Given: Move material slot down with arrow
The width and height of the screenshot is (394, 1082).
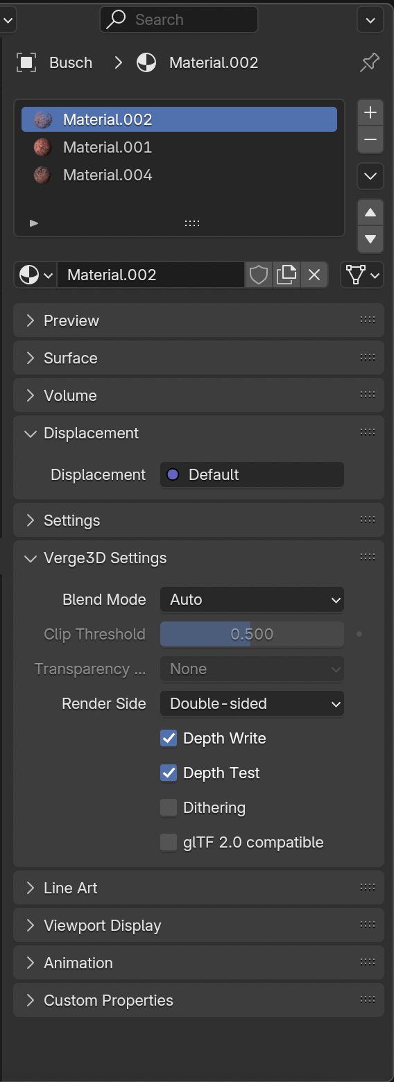Looking at the screenshot, I should pyautogui.click(x=370, y=239).
